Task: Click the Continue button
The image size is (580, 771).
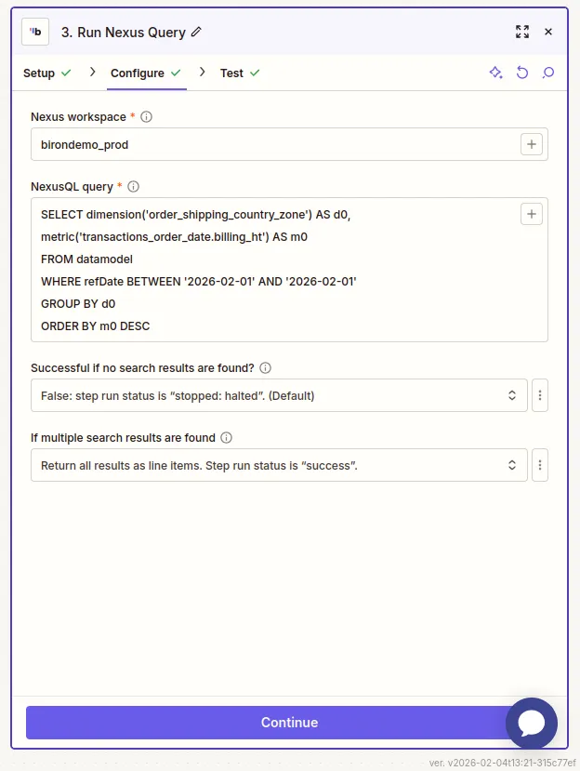Action: 289,722
